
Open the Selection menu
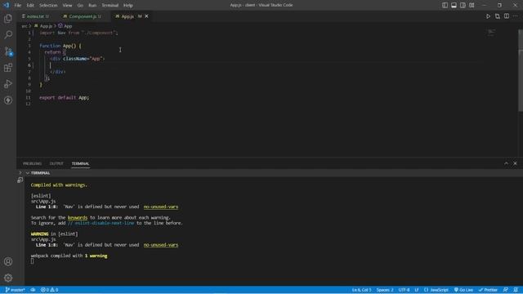click(x=48, y=5)
